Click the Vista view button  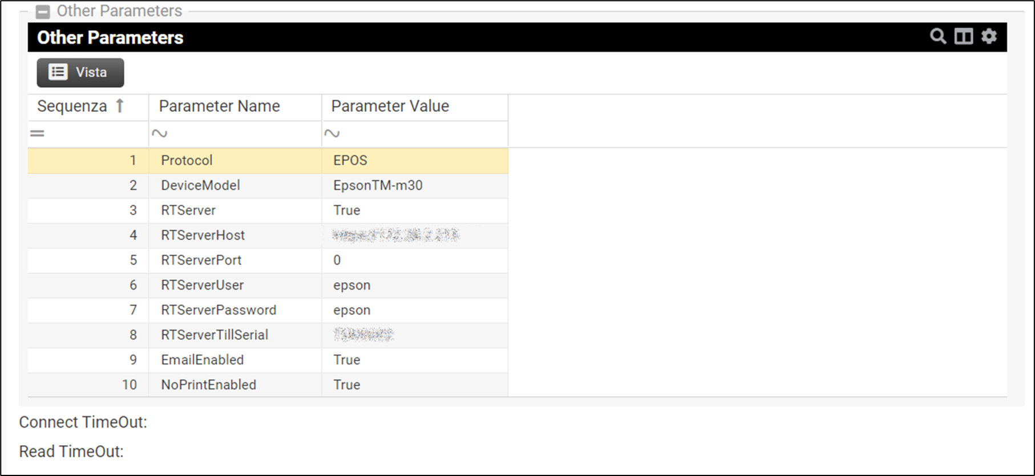80,72
